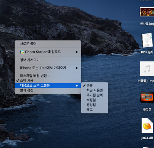The height and width of the screenshot is (148, 154).
Task: Expand the iPhone 또는 iPad에서 가져오기 arrow
Action: [x=77, y=68]
